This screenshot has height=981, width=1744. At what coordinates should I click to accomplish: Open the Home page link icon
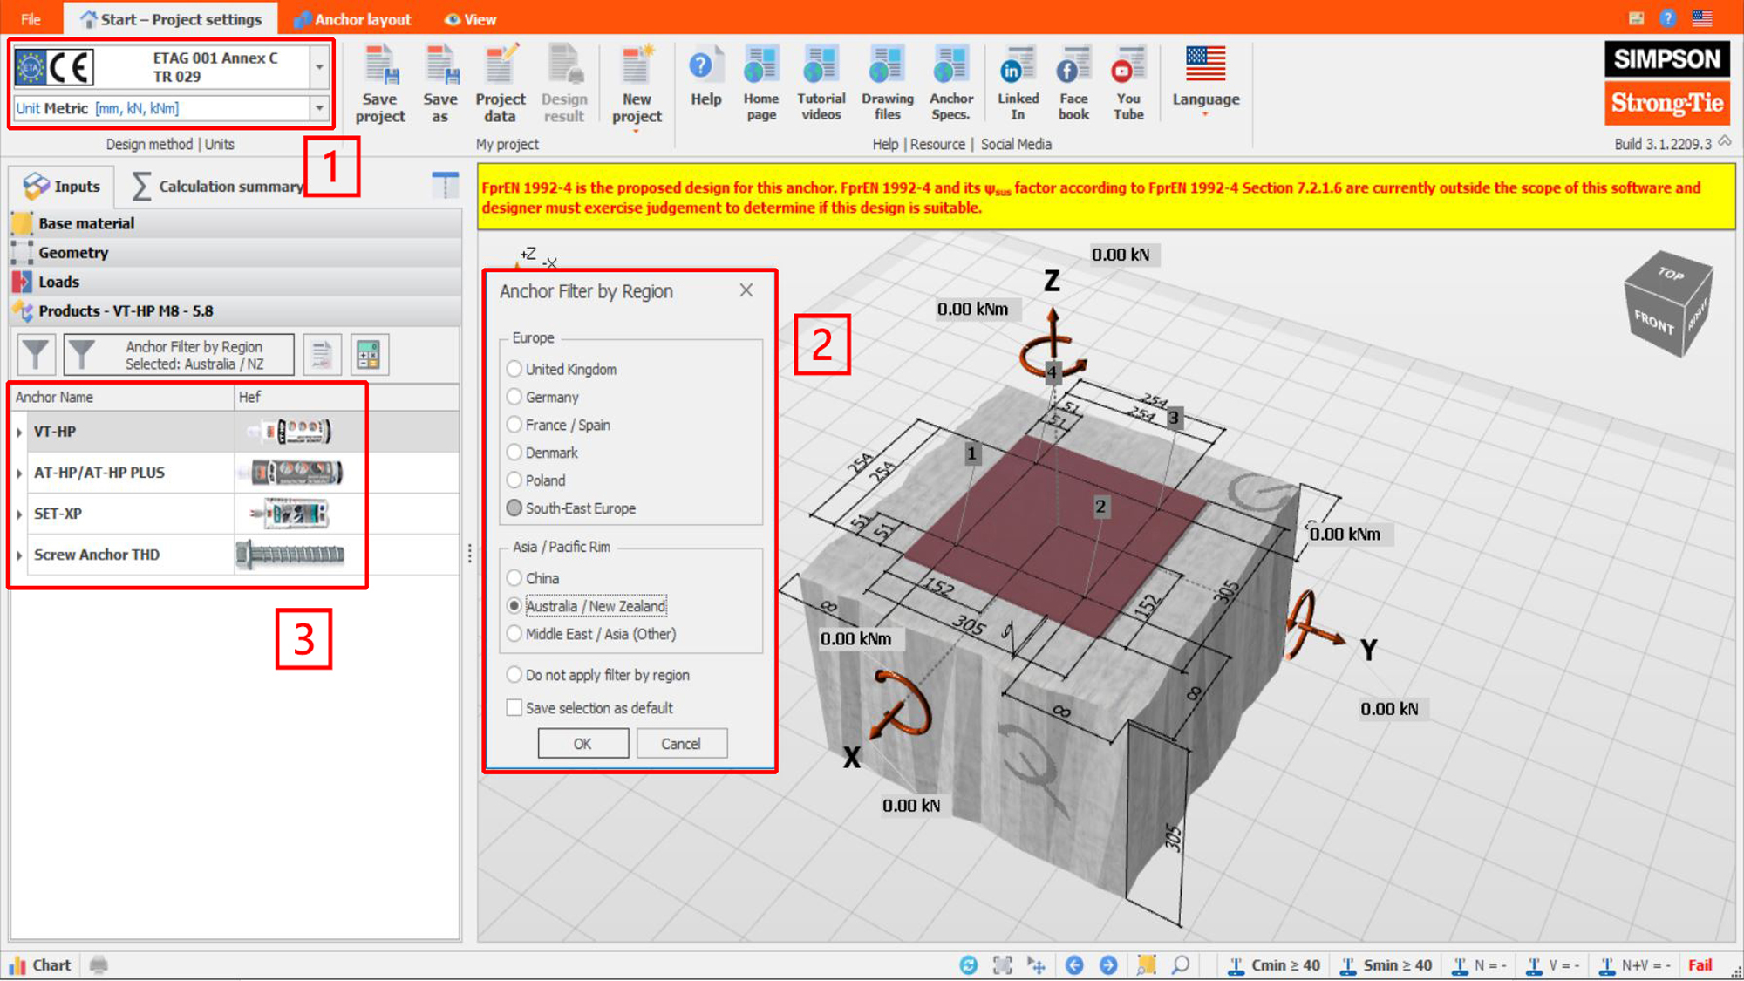point(760,65)
